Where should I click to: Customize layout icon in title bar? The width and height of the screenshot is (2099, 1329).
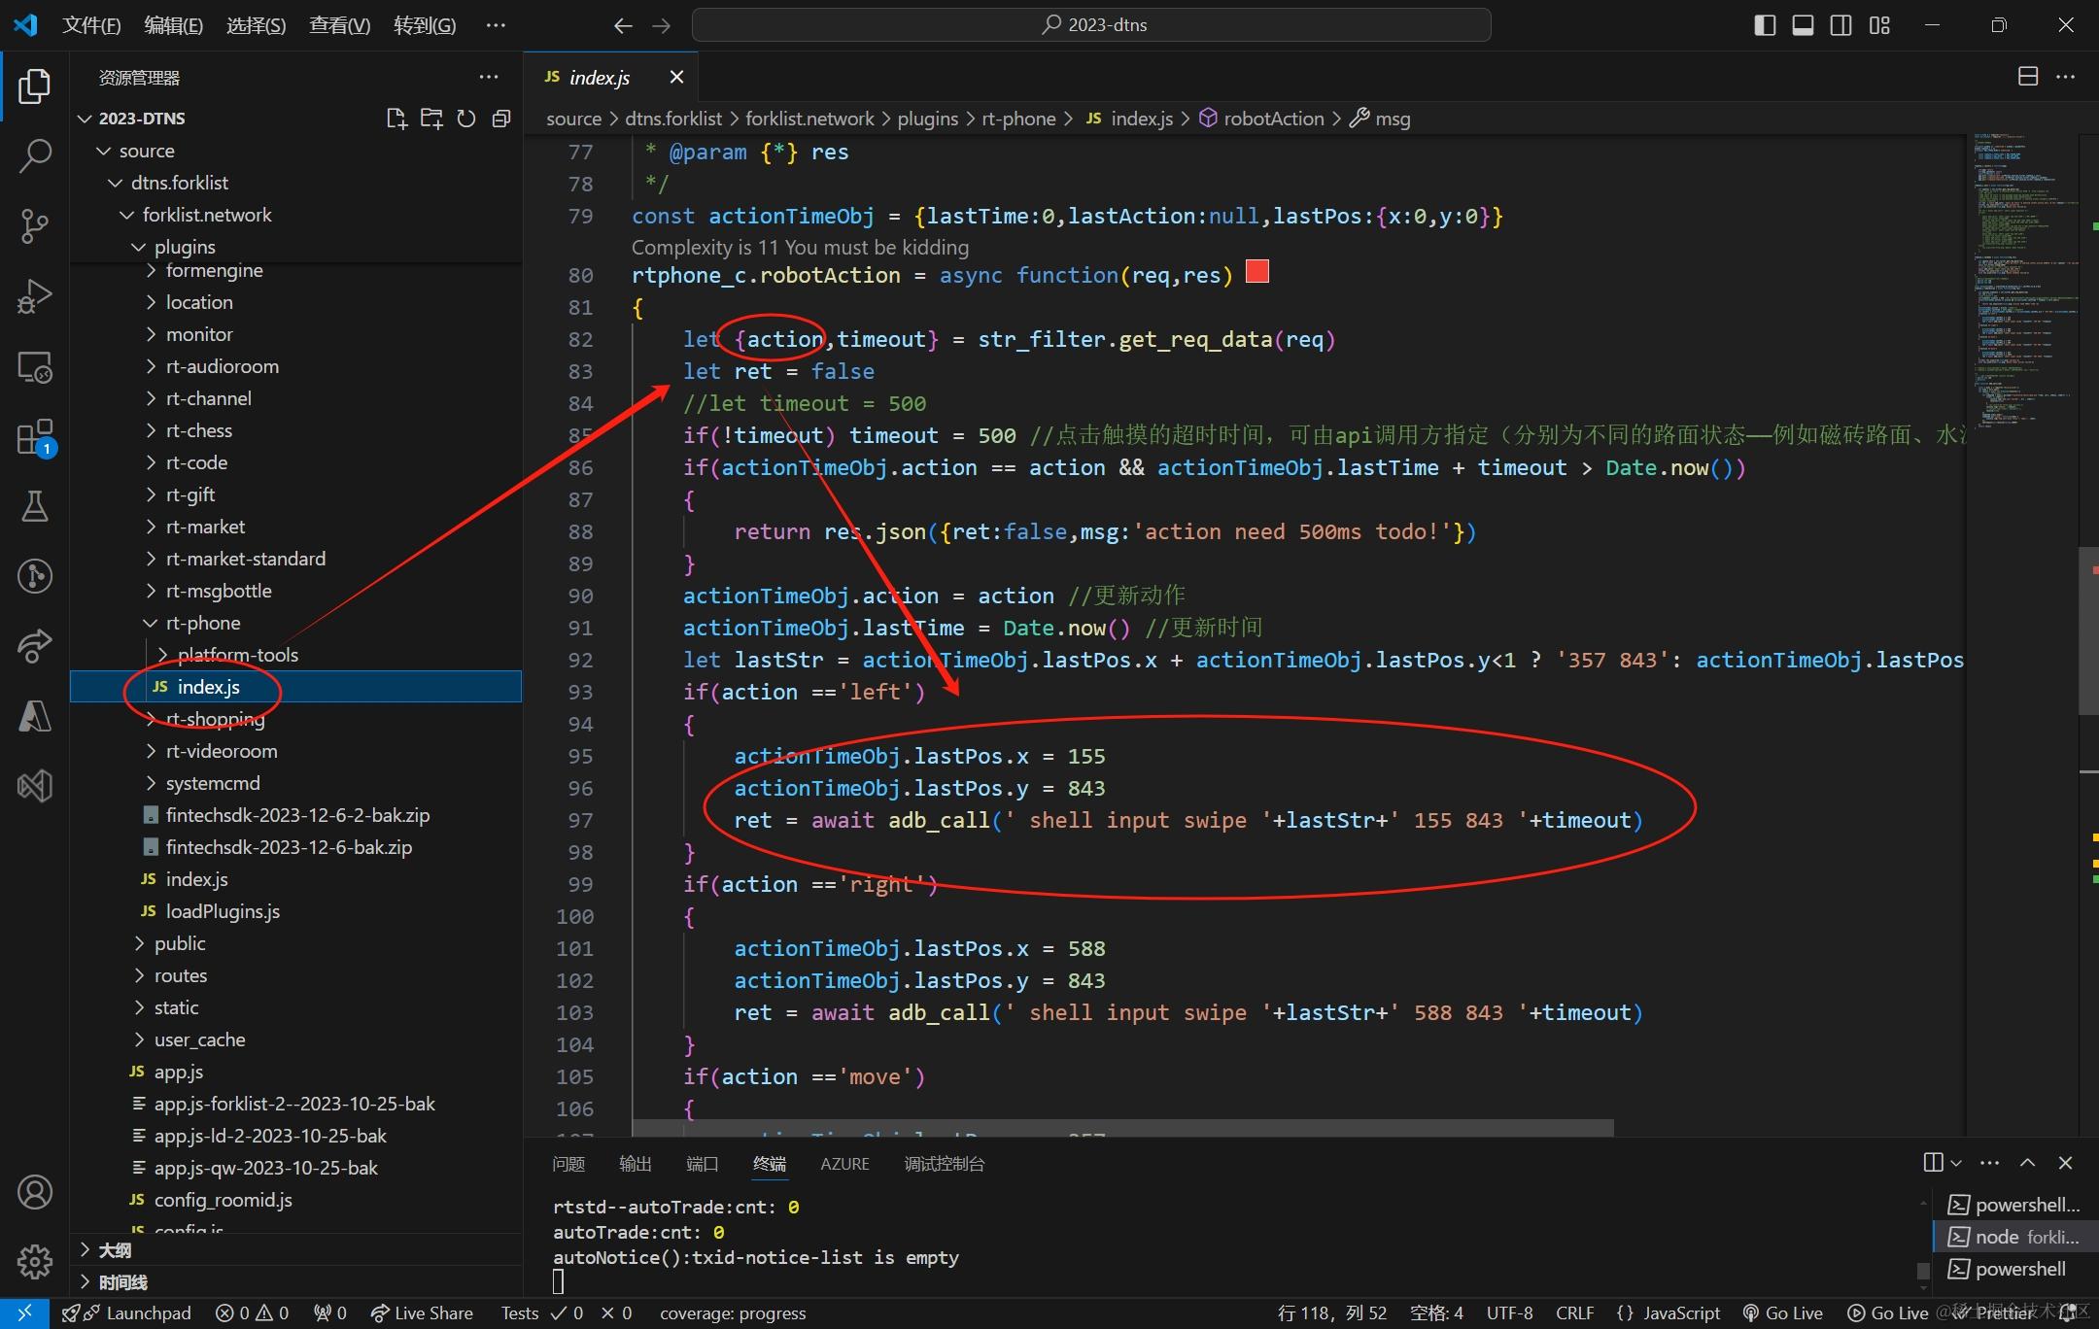1879,25
